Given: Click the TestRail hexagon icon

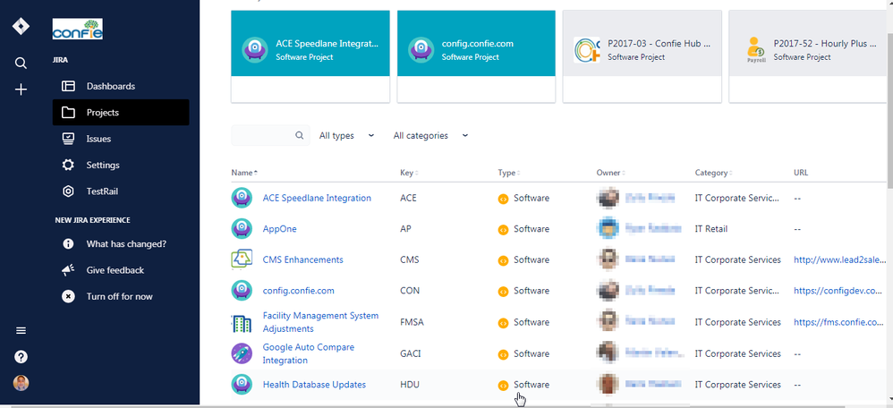Looking at the screenshot, I should coord(68,191).
